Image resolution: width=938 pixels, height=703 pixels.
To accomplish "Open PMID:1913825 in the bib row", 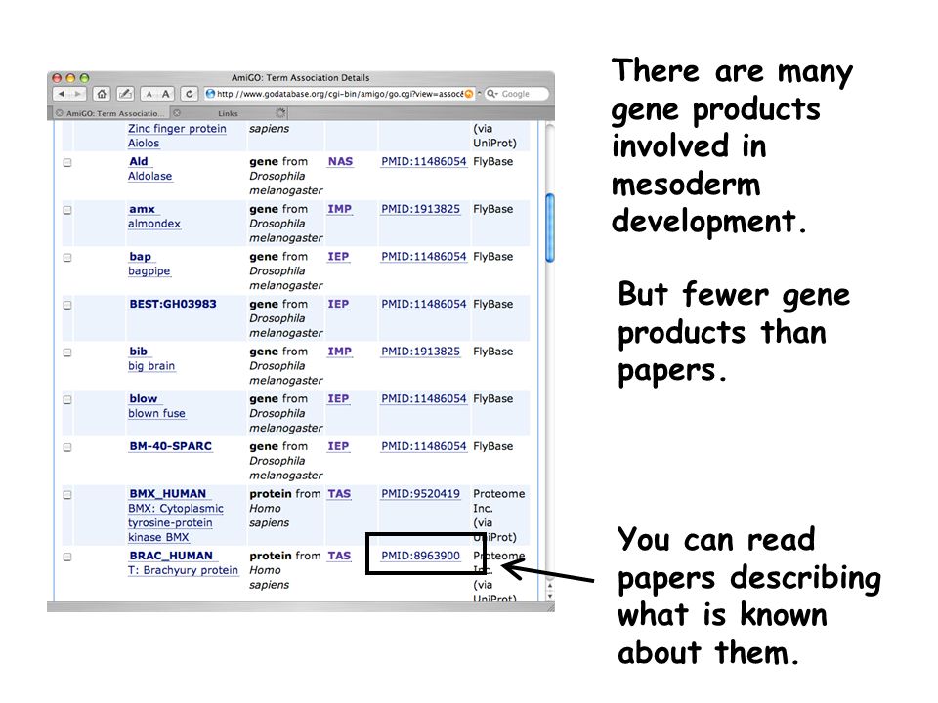I will click(x=420, y=351).
